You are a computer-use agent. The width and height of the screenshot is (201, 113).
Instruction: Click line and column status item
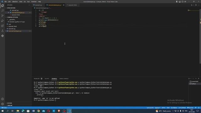click(x=150, y=108)
